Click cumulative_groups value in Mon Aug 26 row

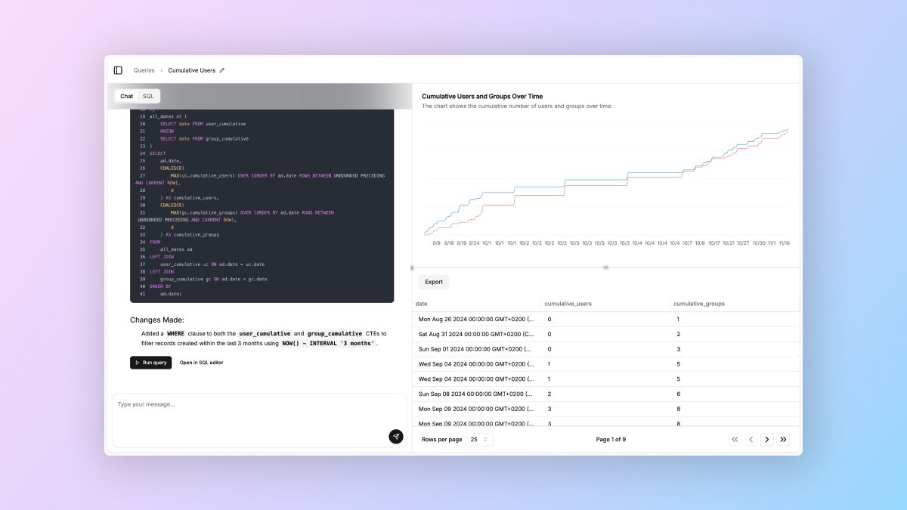coord(679,320)
